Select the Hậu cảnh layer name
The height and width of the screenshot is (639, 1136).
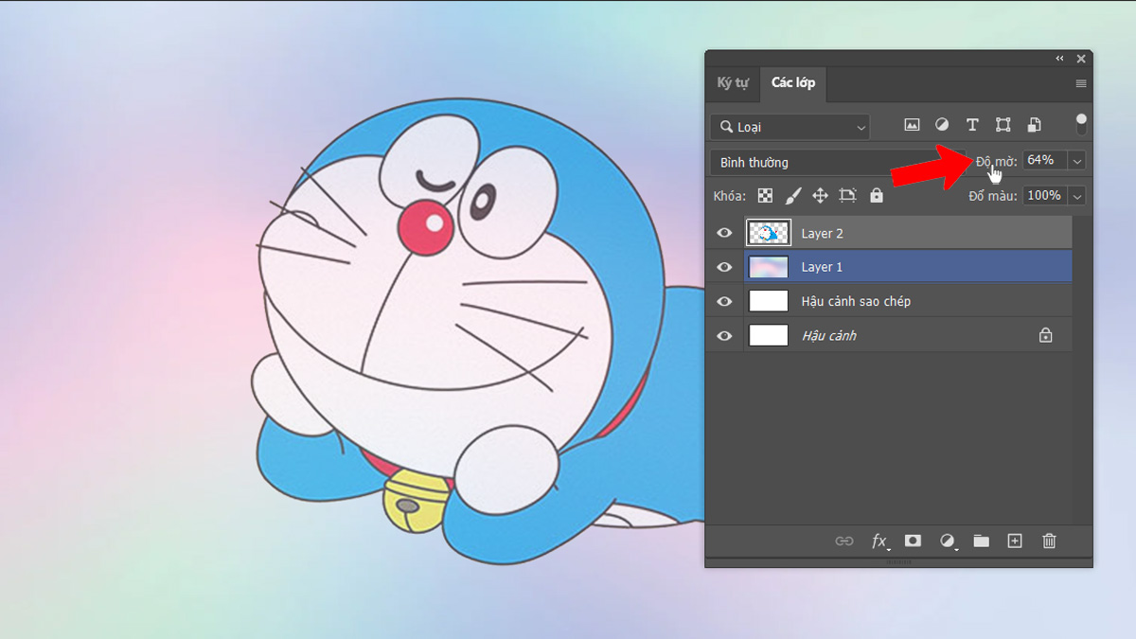[828, 335]
